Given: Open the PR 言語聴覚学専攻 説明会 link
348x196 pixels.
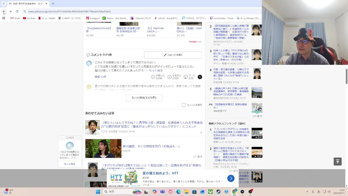Looking at the screenshot, I should [230, 106].
